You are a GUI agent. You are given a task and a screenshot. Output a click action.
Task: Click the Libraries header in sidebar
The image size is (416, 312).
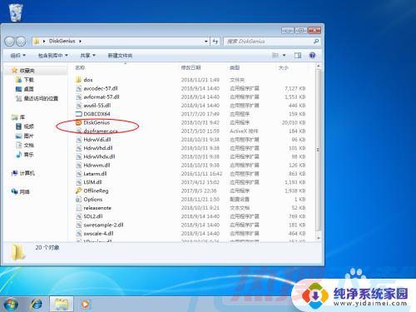tap(18, 117)
